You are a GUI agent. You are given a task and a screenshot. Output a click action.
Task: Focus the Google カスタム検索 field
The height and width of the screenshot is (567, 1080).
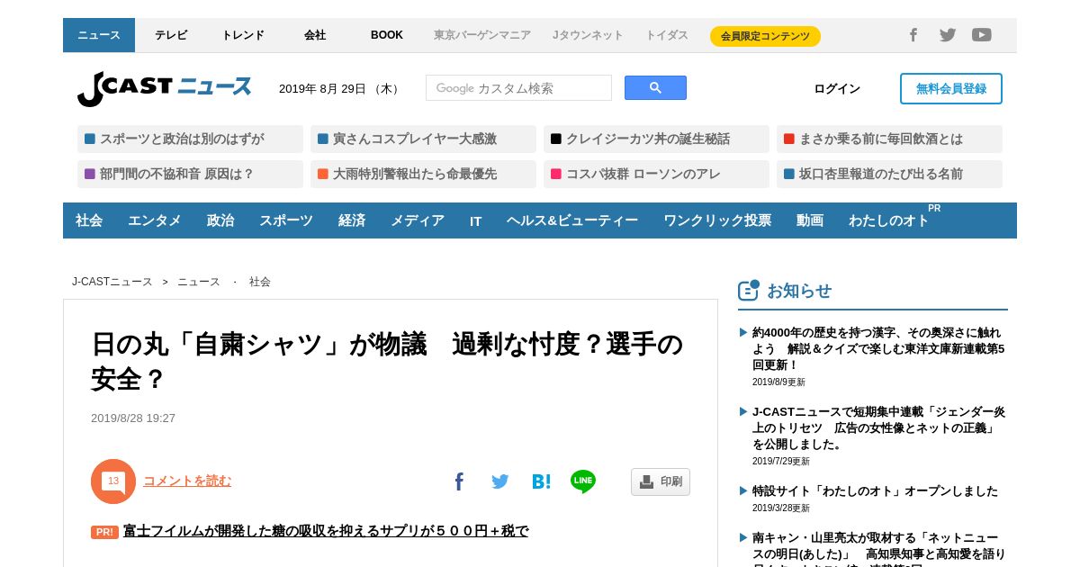(518, 87)
